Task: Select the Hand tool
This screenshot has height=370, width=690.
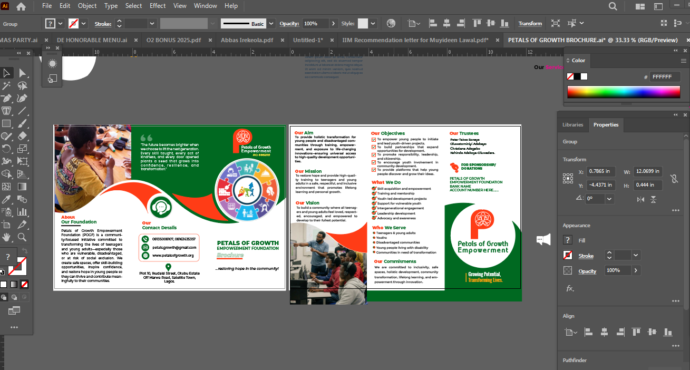Action: (x=7, y=237)
